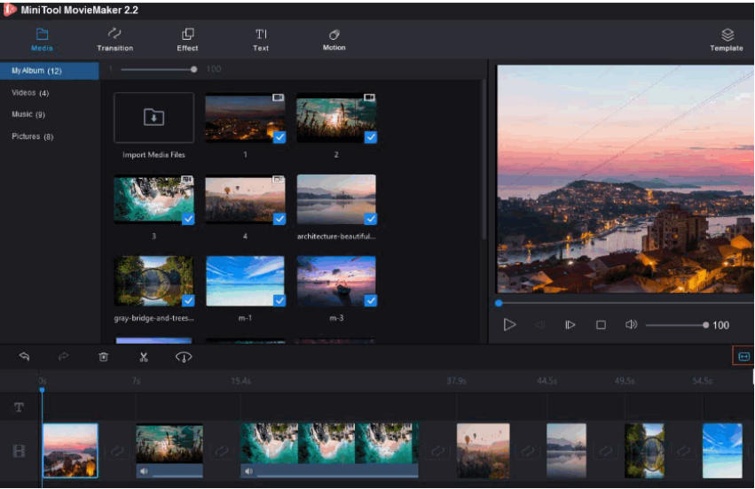Select the scissors split tool
The image size is (755, 489).
(143, 357)
